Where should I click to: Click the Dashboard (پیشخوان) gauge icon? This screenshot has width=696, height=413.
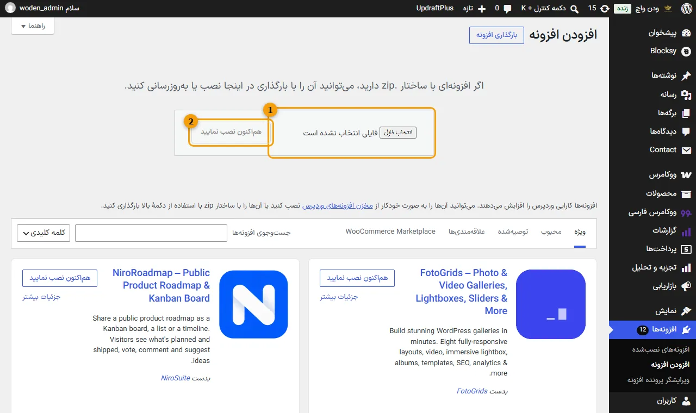tap(686, 33)
